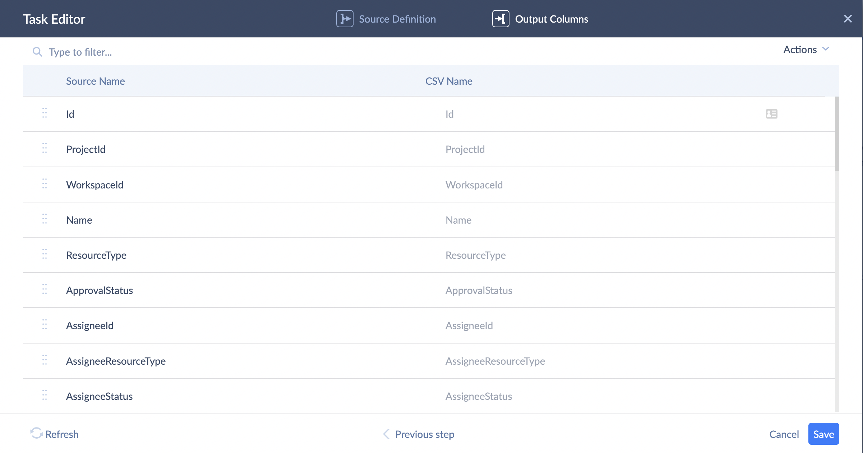Click the Cancel link
This screenshot has width=863, height=453.
click(x=784, y=434)
